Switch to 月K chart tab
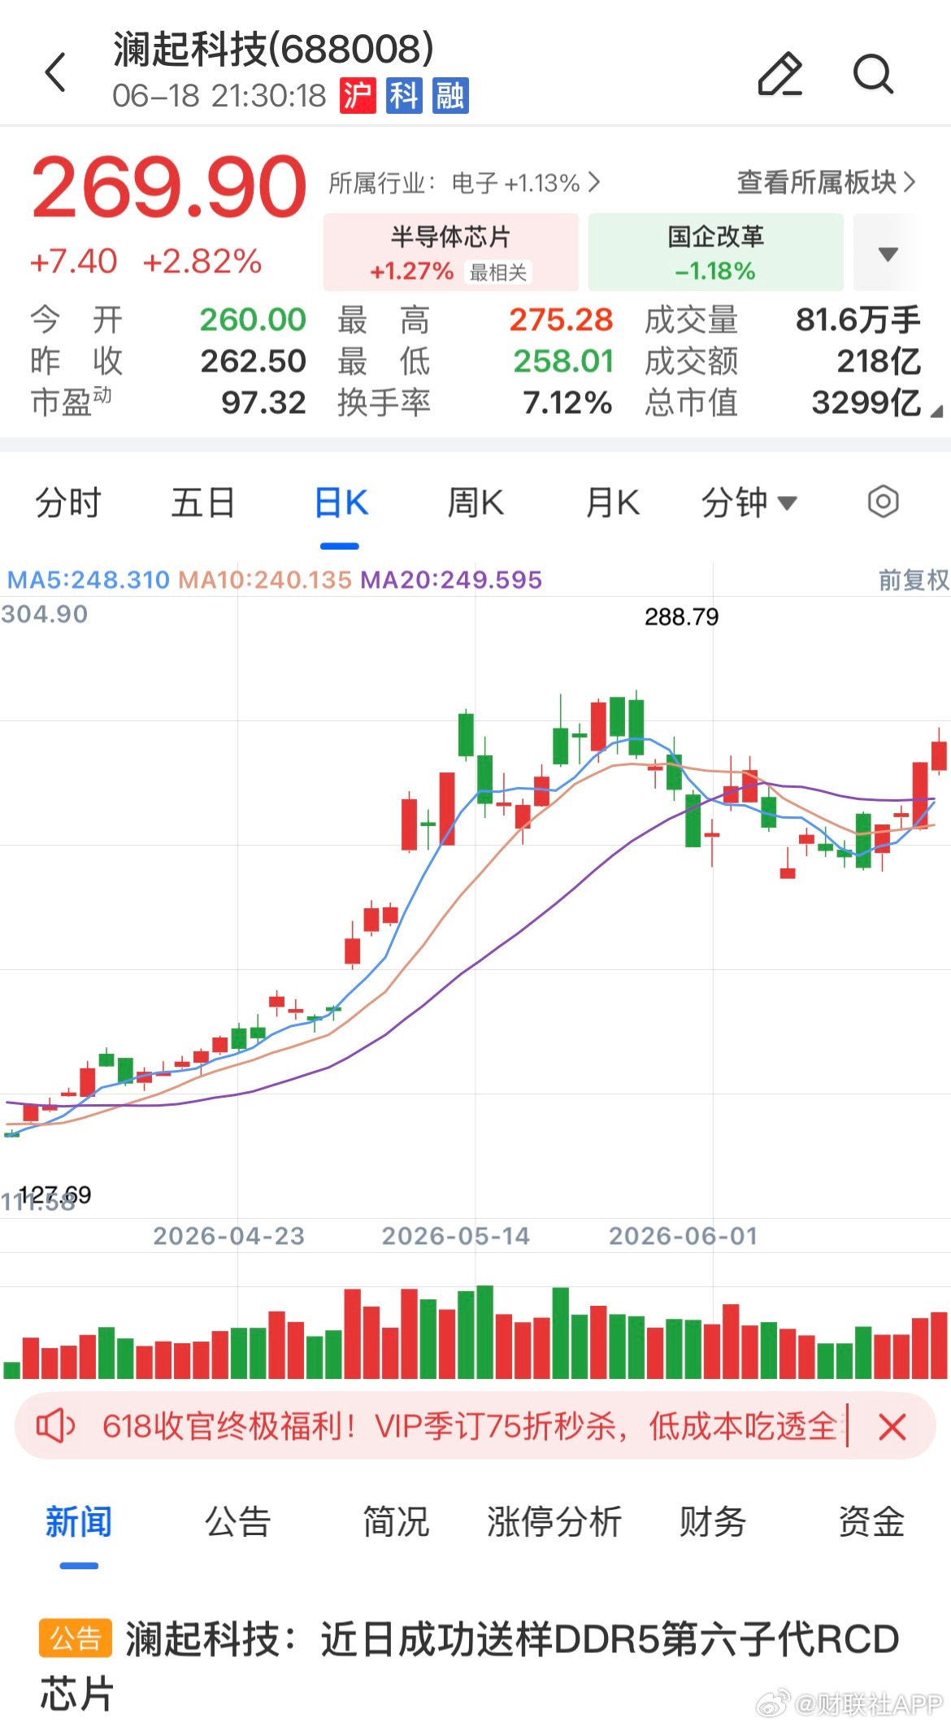 pos(613,502)
